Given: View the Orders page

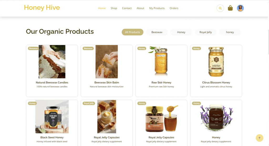Looking at the screenshot, I should (174, 8).
